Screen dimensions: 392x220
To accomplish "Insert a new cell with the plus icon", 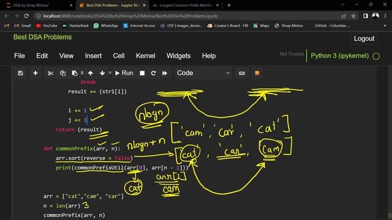I will (36, 73).
